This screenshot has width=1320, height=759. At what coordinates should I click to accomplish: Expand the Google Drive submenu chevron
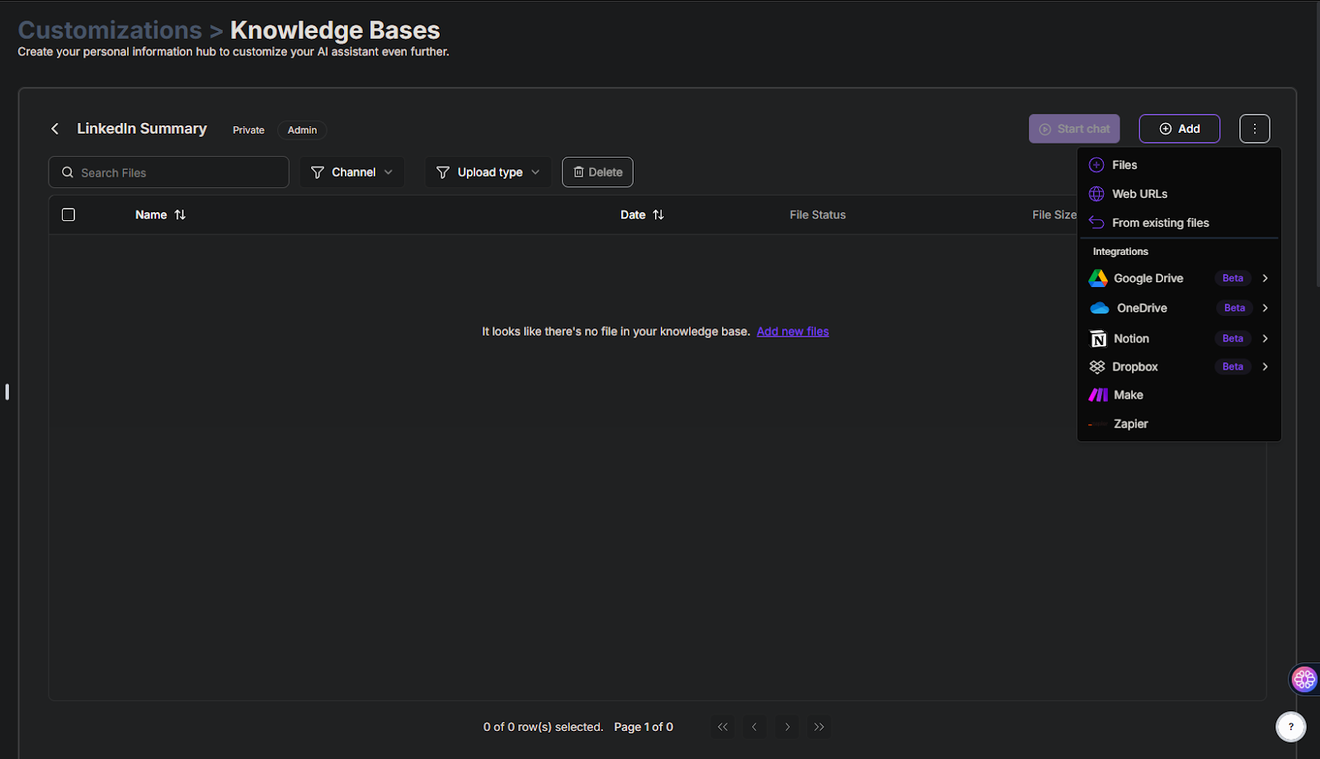pos(1265,278)
